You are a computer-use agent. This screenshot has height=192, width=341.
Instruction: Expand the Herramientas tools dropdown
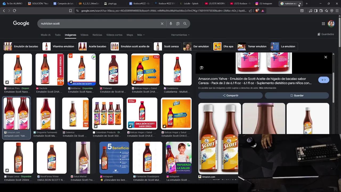click(x=180, y=35)
